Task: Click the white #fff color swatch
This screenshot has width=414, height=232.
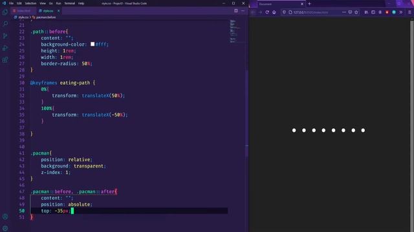Action: pyautogui.click(x=93, y=44)
